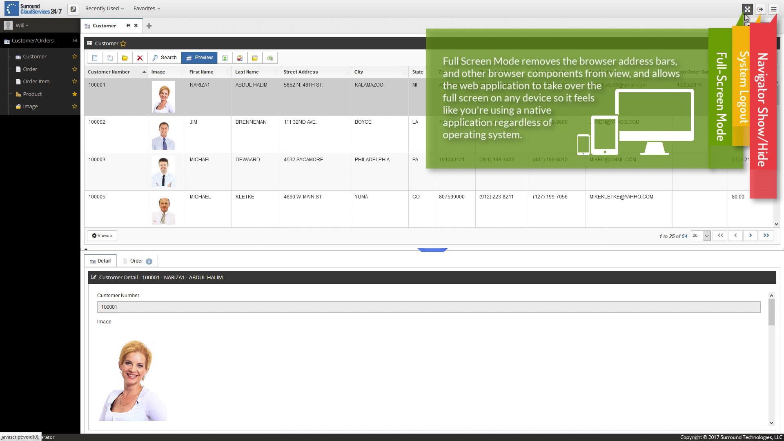Click the Search button
This screenshot has height=441, width=784.
click(x=165, y=58)
